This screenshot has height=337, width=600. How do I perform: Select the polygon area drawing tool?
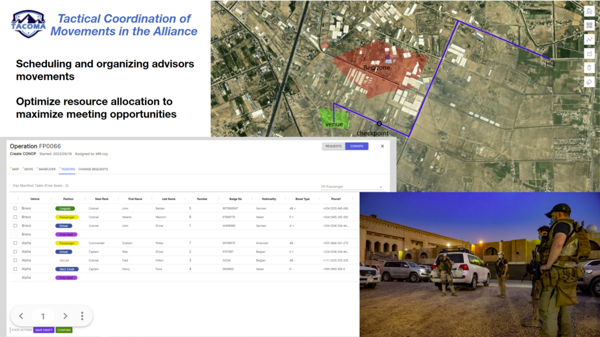pos(589,54)
